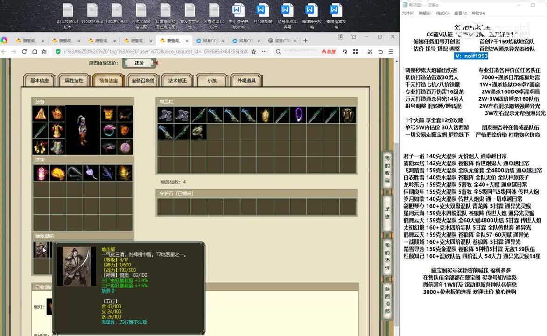Open the 160炼狱总结 desktop file
Image resolution: width=547 pixels, height=336 pixels.
tap(117, 14)
